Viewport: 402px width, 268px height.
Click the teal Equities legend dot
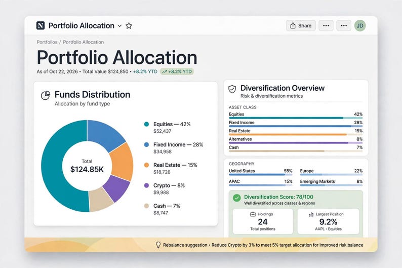(146, 124)
